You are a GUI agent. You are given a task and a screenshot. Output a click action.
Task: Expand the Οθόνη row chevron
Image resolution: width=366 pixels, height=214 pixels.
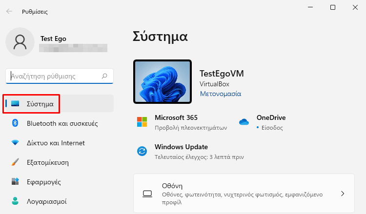[343, 194]
